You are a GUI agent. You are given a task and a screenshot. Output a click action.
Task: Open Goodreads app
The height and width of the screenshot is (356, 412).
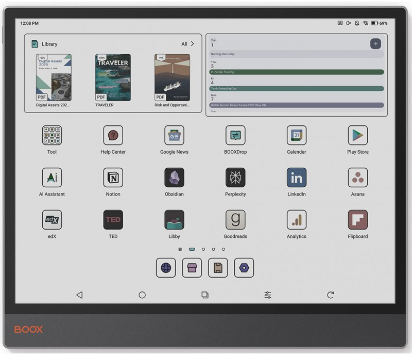235,220
